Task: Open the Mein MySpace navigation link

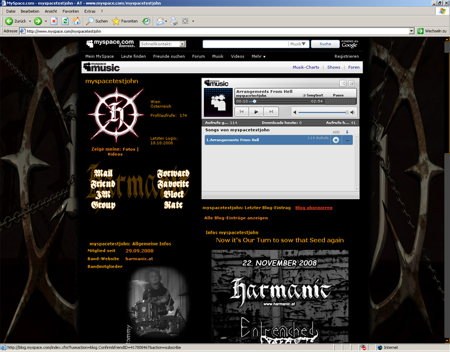Action: (99, 56)
